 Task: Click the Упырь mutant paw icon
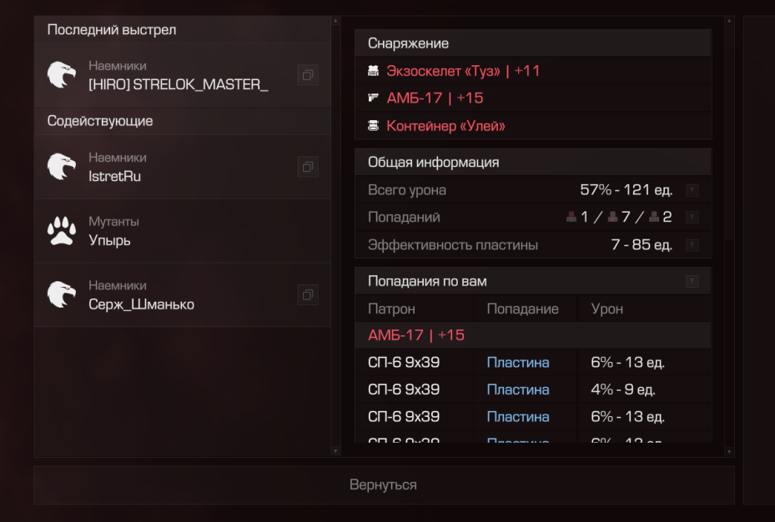coord(62,231)
